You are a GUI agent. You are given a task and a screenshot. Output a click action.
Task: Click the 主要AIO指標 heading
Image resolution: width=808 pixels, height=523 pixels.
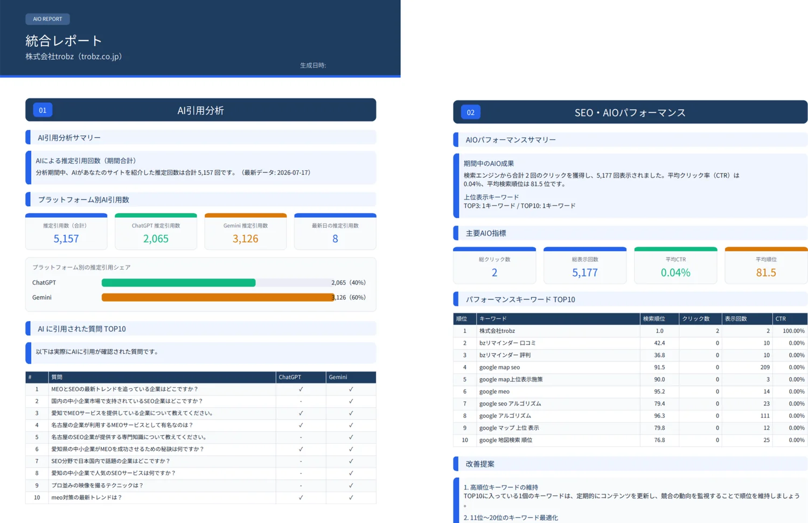[486, 233]
